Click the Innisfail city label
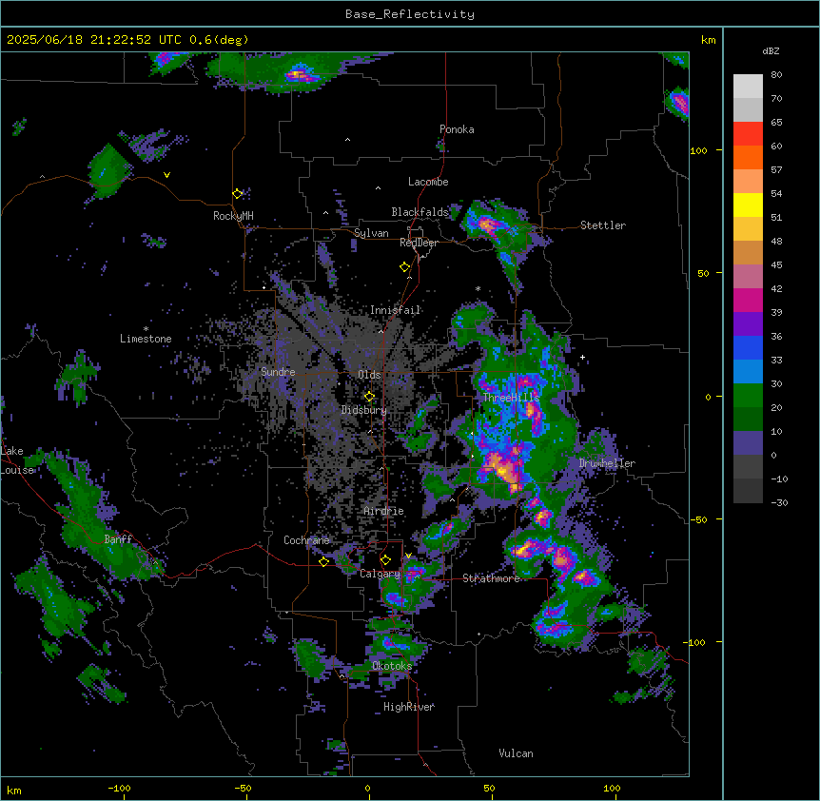 [x=396, y=310]
